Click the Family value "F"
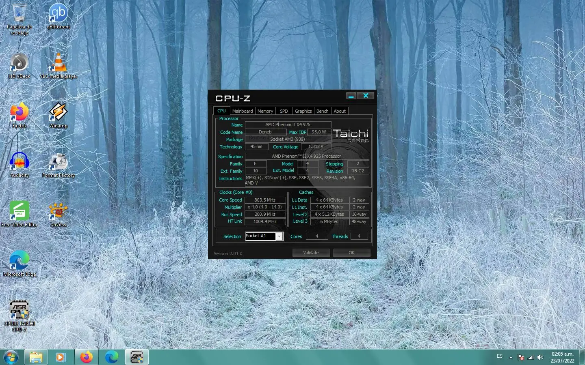The width and height of the screenshot is (585, 365). (x=256, y=163)
